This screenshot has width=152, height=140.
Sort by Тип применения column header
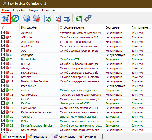click(x=141, y=27)
